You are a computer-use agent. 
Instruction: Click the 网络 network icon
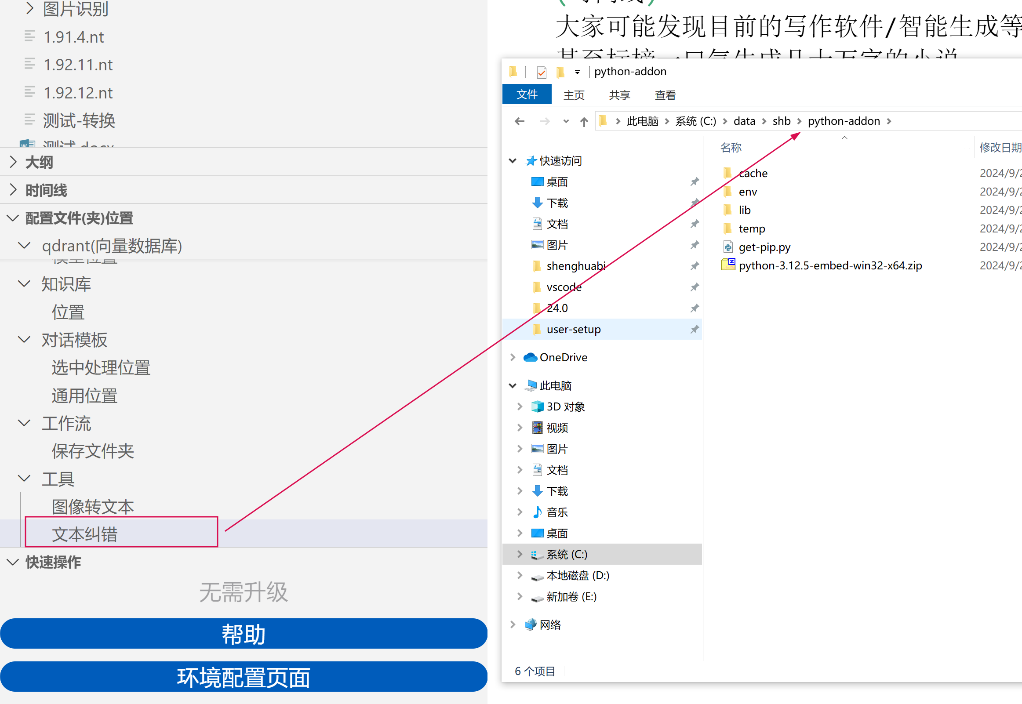tap(530, 624)
